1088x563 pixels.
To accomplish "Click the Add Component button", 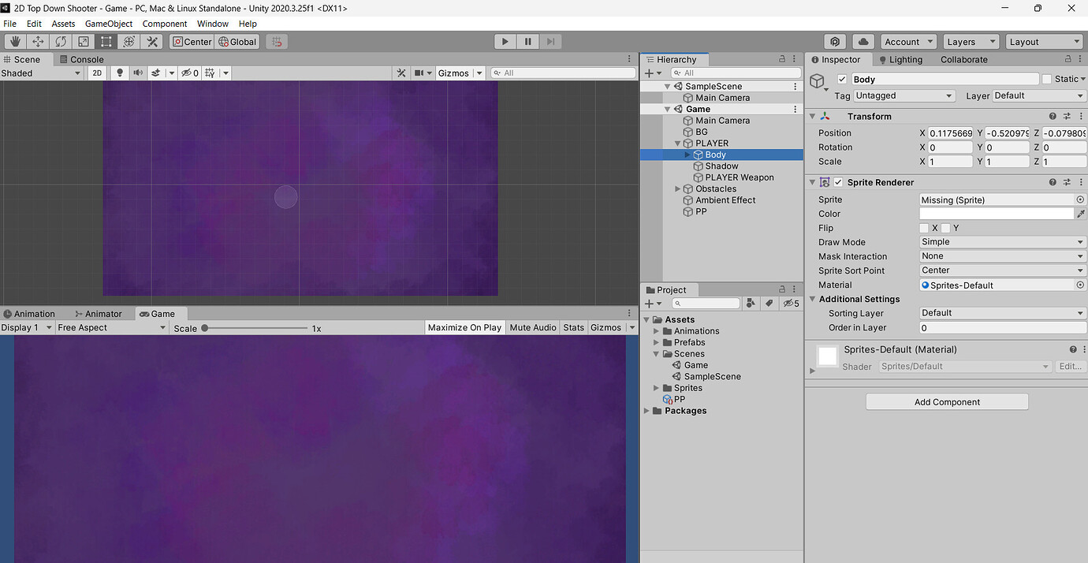I will (x=946, y=401).
